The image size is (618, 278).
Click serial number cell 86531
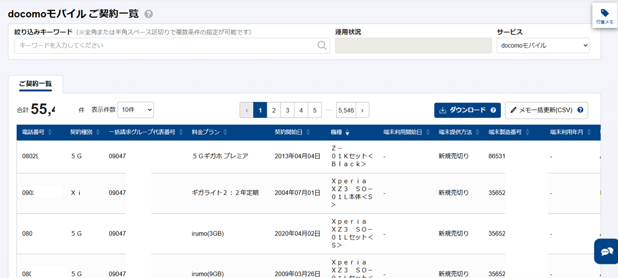(x=497, y=156)
